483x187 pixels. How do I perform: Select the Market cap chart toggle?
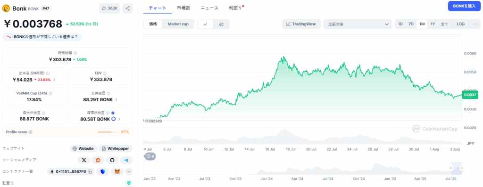(178, 24)
